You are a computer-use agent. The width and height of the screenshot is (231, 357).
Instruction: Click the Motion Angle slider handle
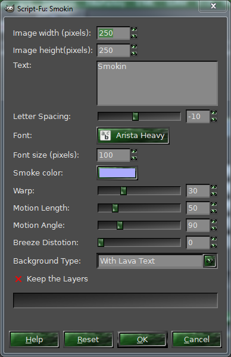pos(120,226)
